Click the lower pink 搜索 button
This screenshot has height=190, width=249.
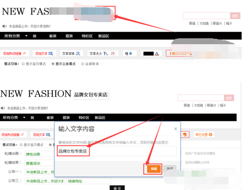coord(229,98)
